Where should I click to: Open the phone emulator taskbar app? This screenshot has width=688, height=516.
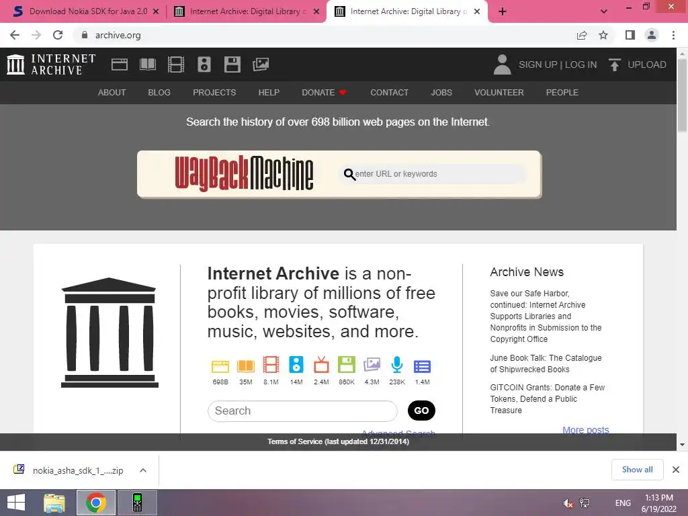click(x=137, y=503)
